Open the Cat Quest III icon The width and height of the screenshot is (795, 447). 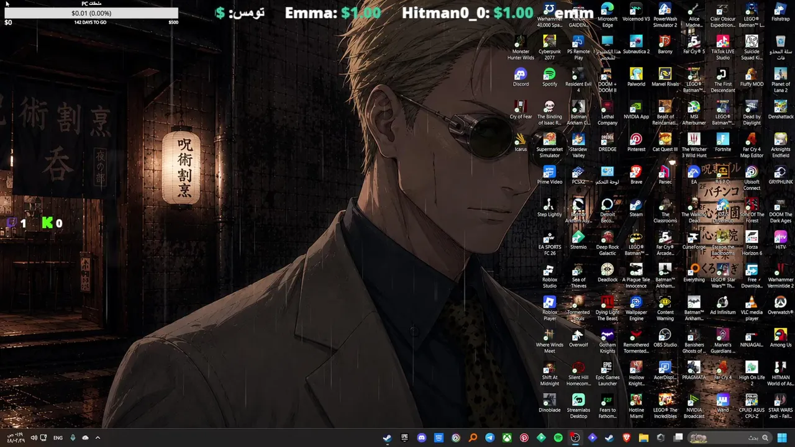665,142
